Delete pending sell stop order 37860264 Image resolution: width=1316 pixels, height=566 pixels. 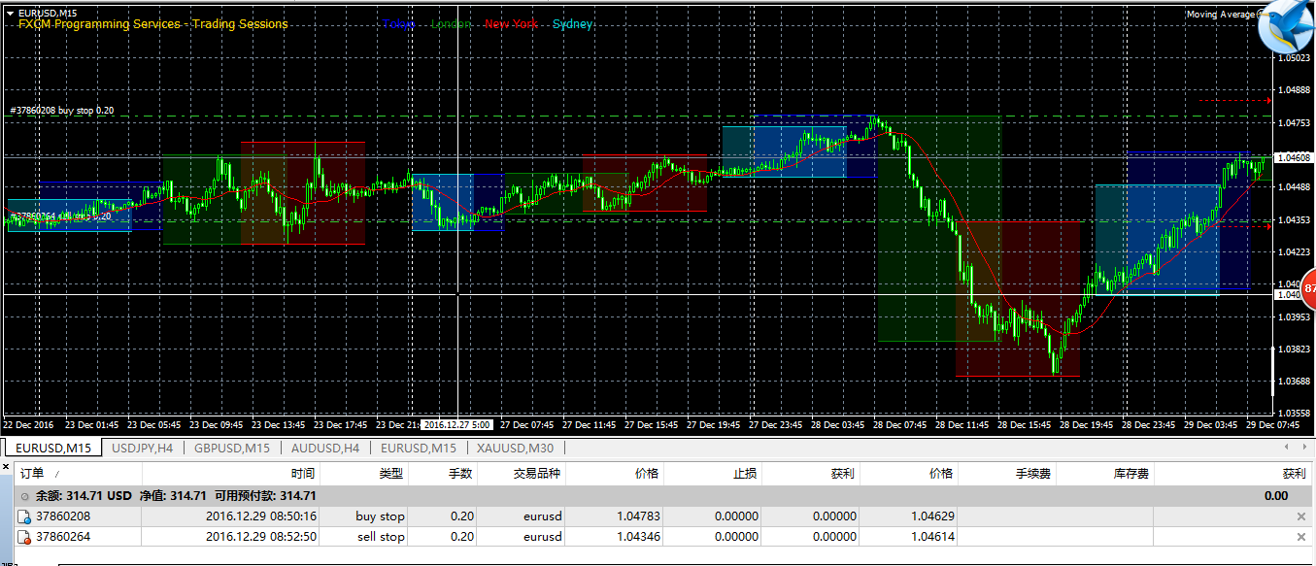(1300, 537)
